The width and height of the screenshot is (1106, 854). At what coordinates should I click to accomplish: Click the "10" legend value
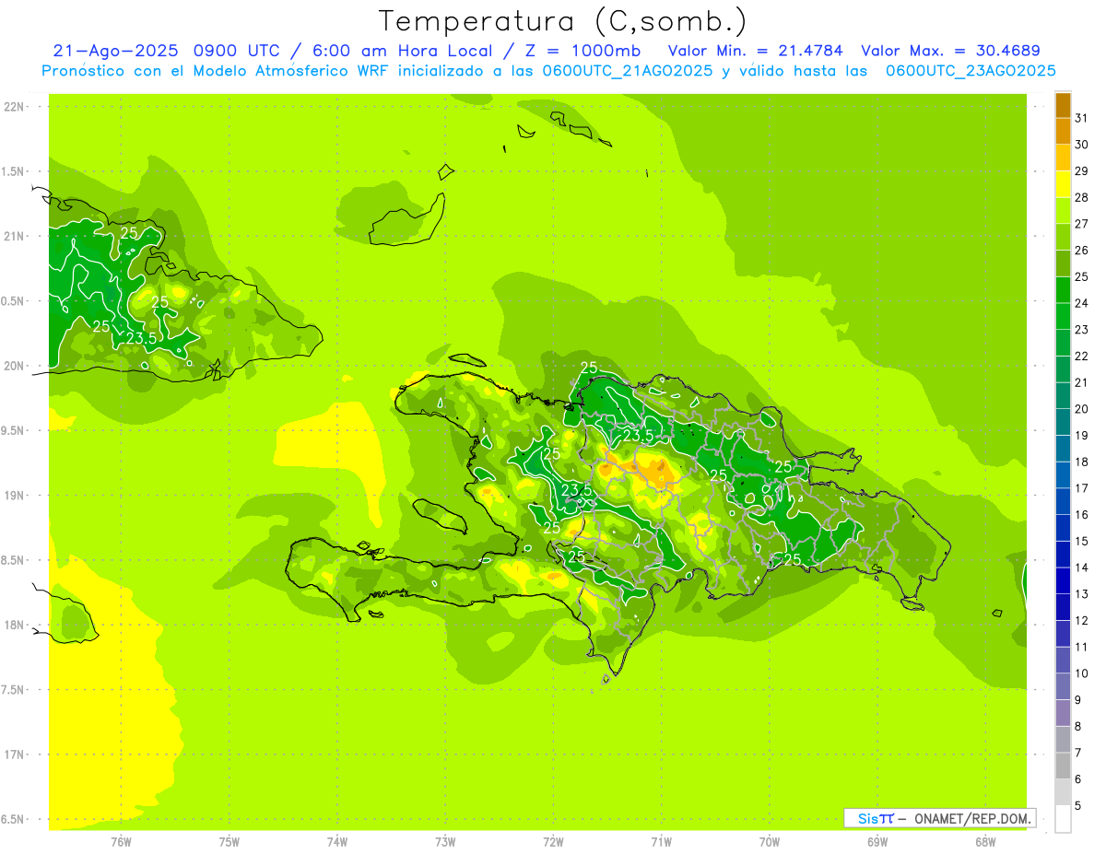pos(1081,673)
